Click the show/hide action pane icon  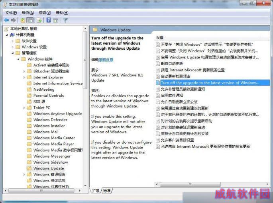[x=56, y=20]
